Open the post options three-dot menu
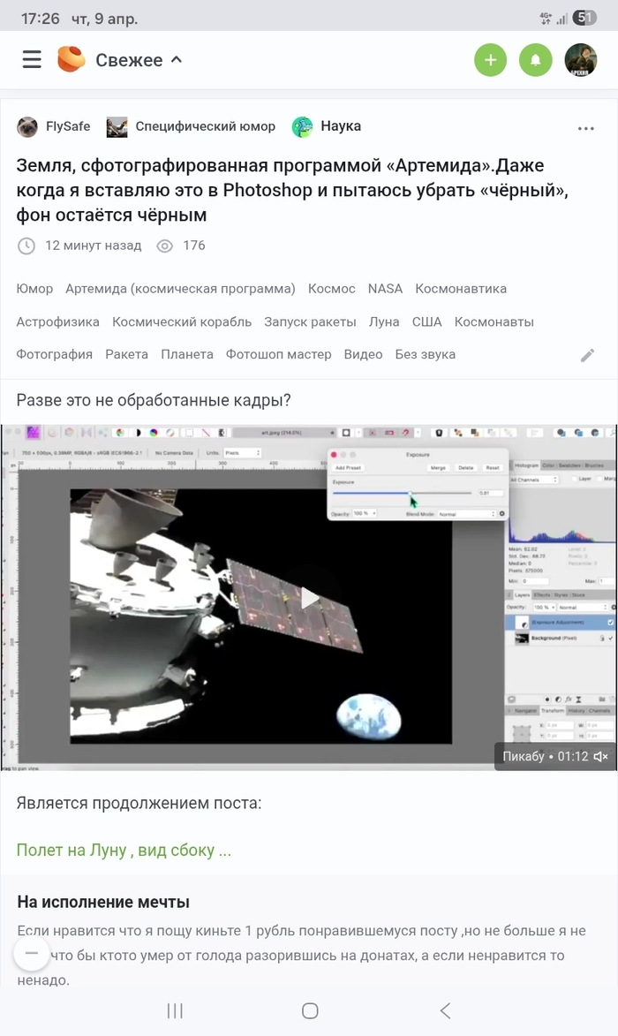 click(585, 128)
